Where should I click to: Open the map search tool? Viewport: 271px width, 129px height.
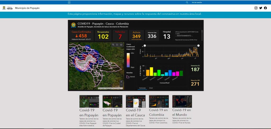tap(113, 45)
